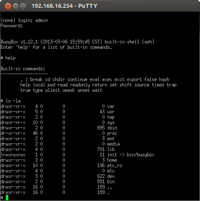Click the size value 701 in lib row
This screenshot has height=201, width=200.
(101, 149)
